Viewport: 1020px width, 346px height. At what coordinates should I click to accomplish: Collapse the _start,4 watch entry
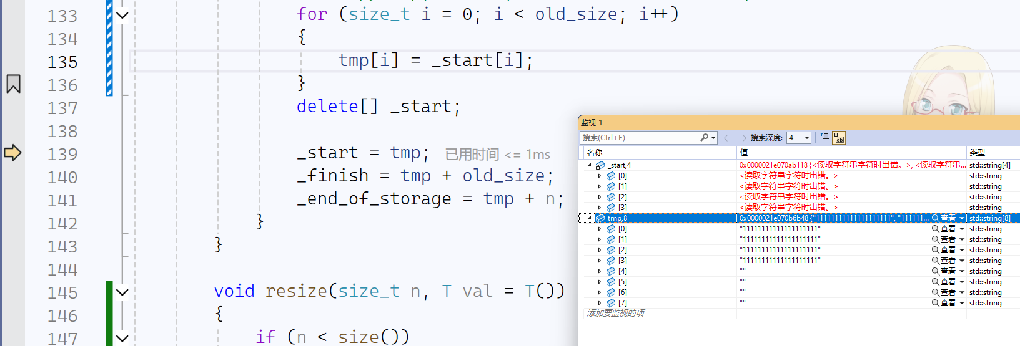point(589,165)
